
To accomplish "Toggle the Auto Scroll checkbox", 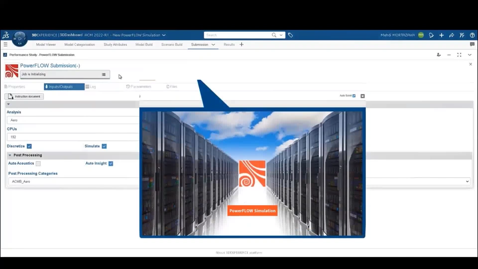I will (354, 96).
